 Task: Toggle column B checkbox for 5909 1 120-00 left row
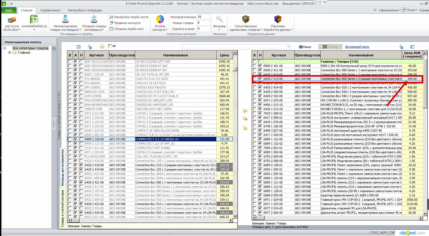coord(70,139)
